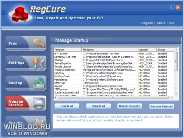Viewport: 184px width, 138px height.
Task: Click the Disable All button
Action: 98,106
